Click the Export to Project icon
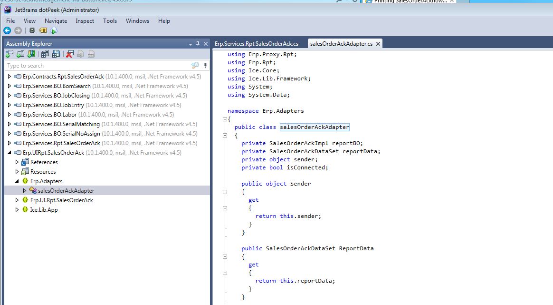This screenshot has height=305, width=553. point(80,54)
